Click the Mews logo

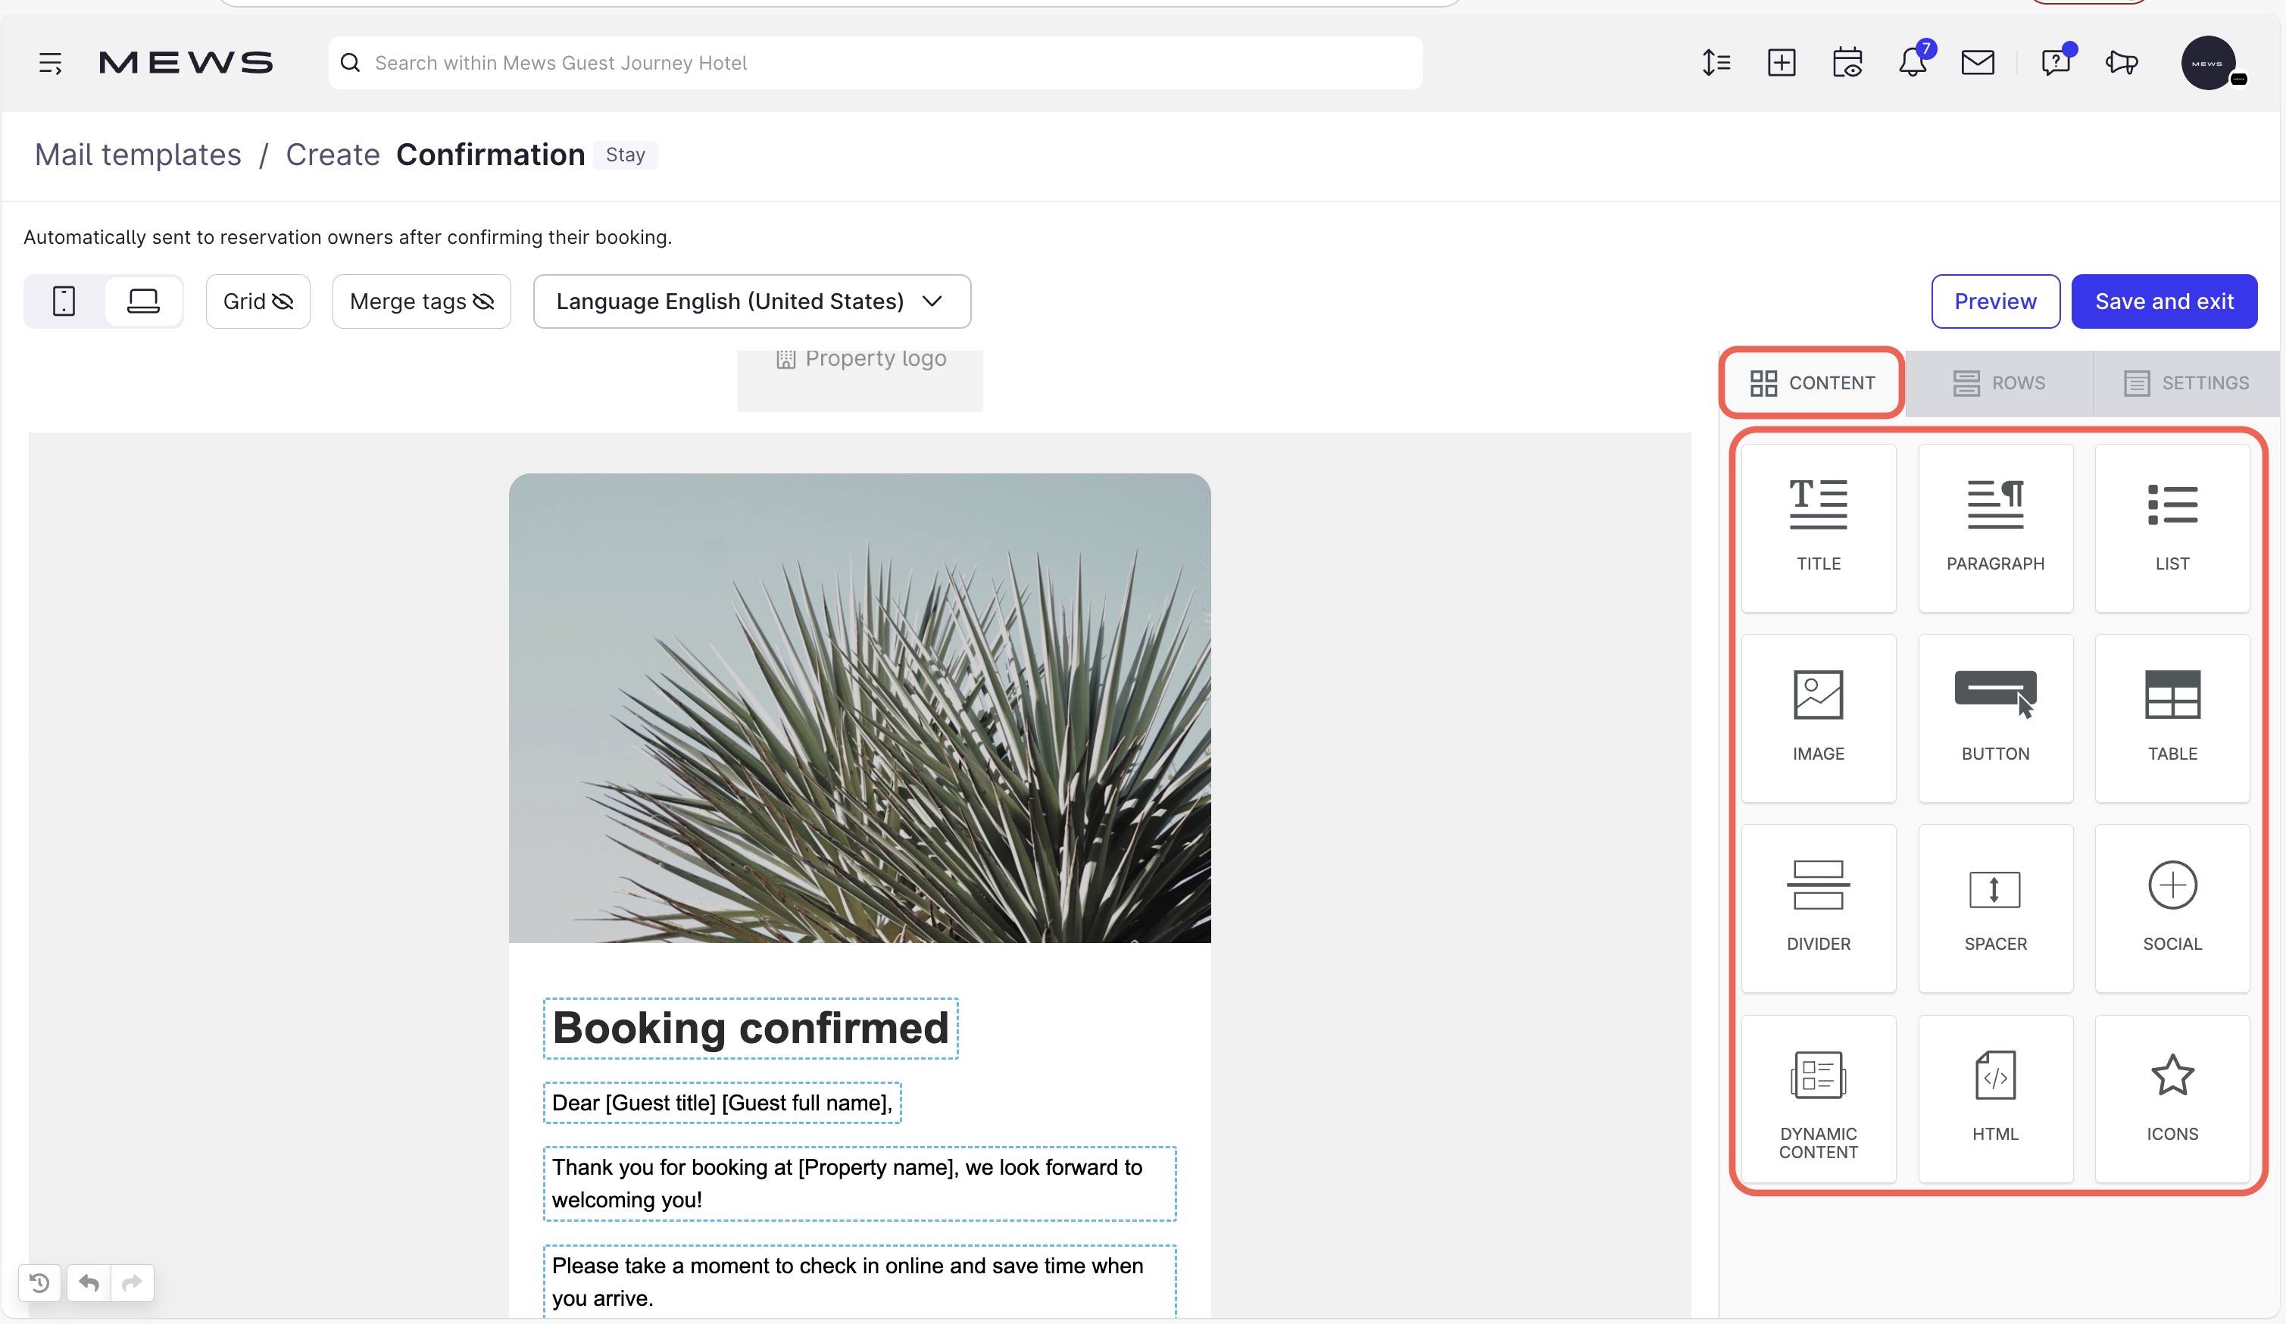click(x=186, y=63)
